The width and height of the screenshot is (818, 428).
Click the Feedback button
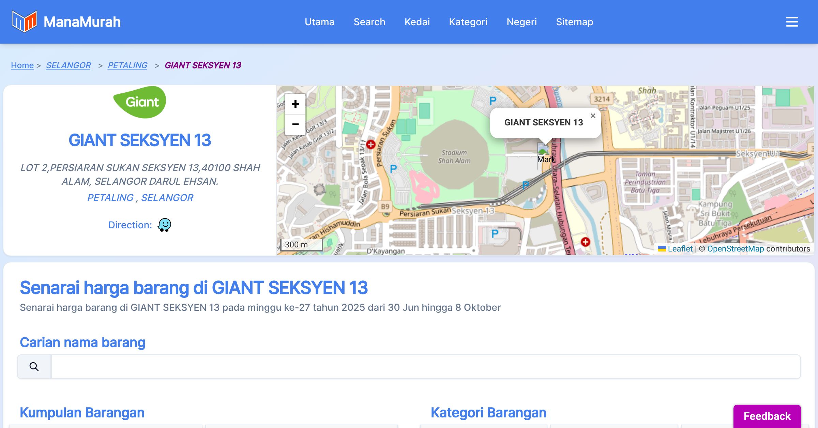767,416
